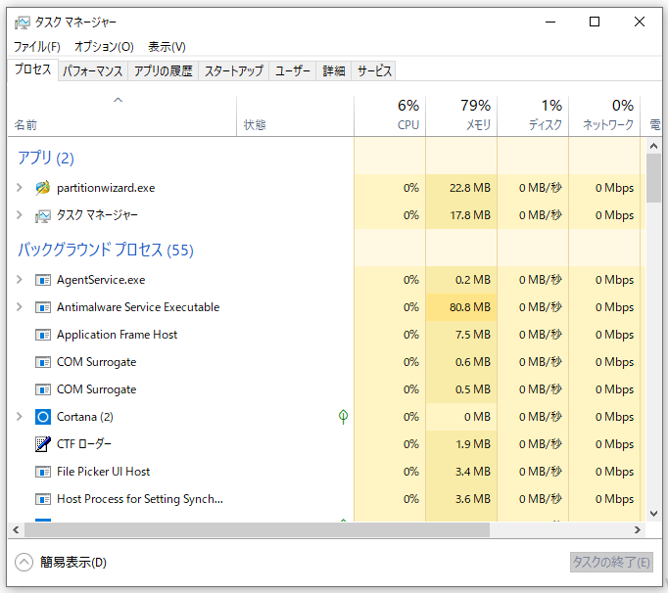The width and height of the screenshot is (668, 593).
Task: Click the Application Frame Host icon
Action: (x=42, y=335)
